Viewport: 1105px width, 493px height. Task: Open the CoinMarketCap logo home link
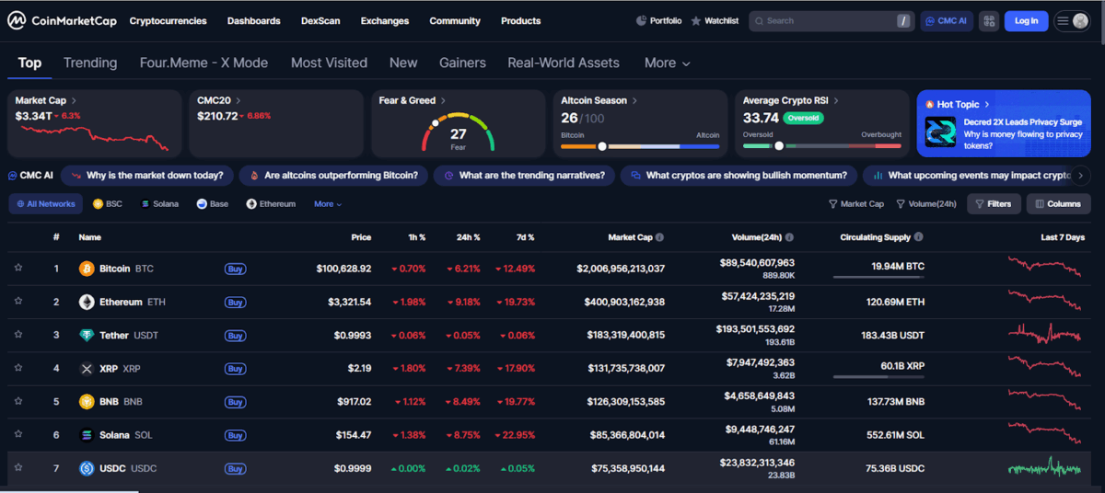click(x=63, y=20)
